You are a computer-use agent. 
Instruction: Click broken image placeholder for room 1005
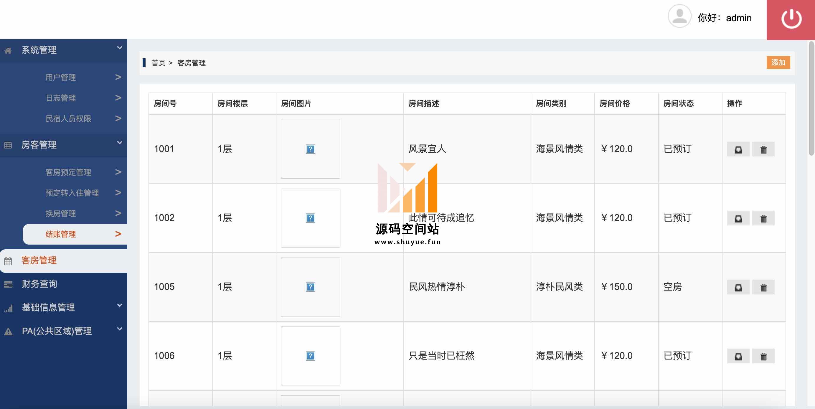310,287
